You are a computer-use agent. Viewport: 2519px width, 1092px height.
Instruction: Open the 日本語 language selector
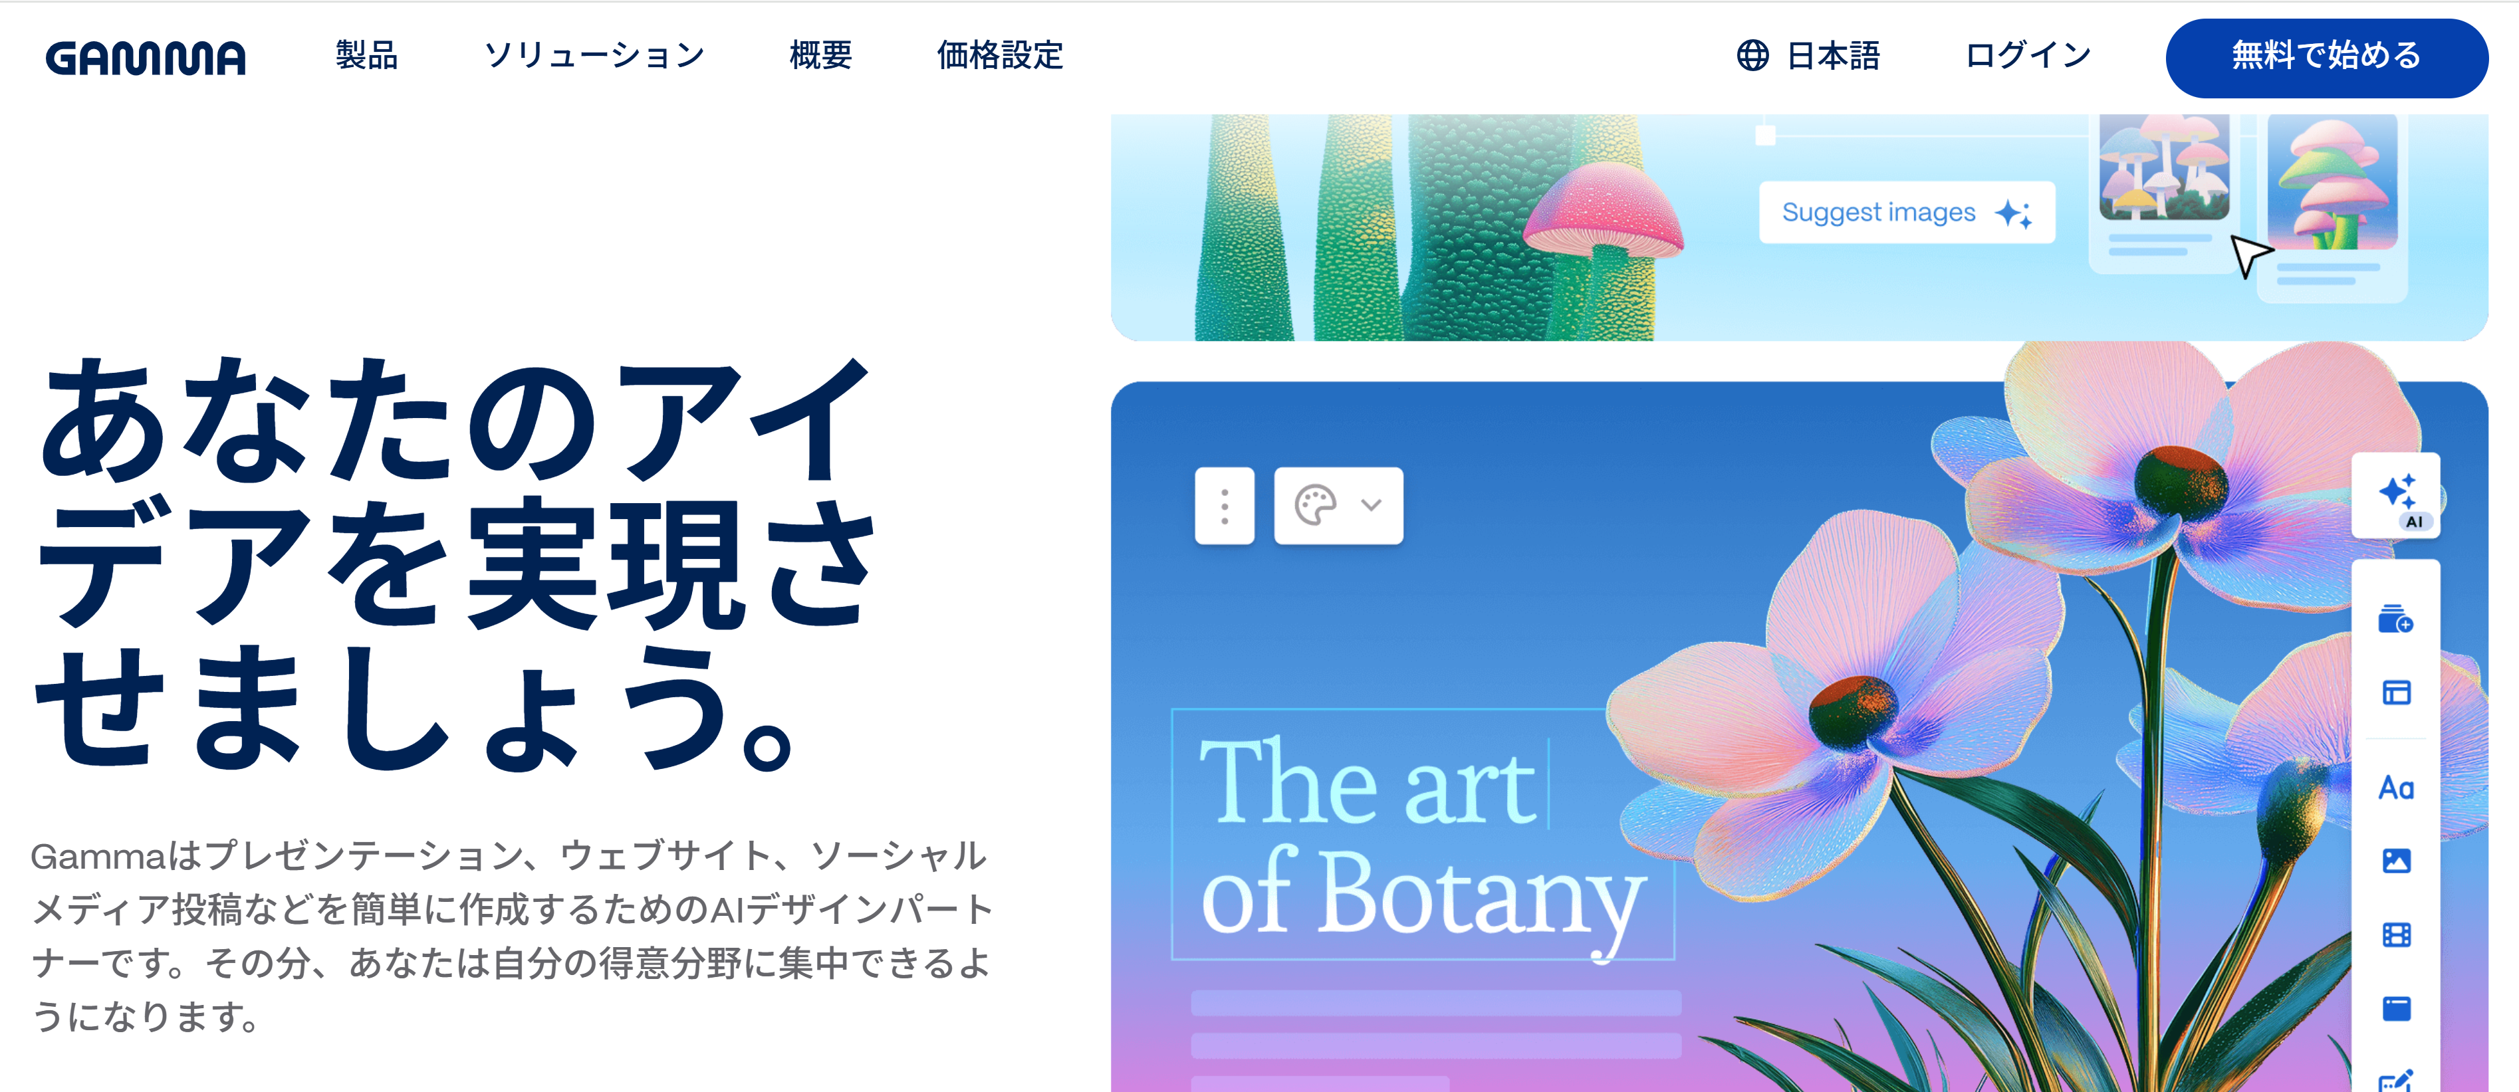tap(1808, 56)
